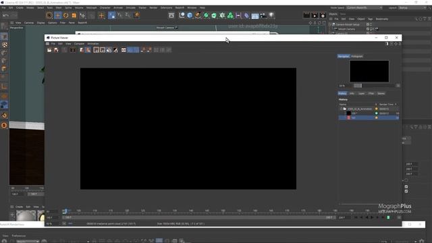Select Model mode icon in left sidebar
Viewport: 432px width, 243px height.
click(4, 36)
